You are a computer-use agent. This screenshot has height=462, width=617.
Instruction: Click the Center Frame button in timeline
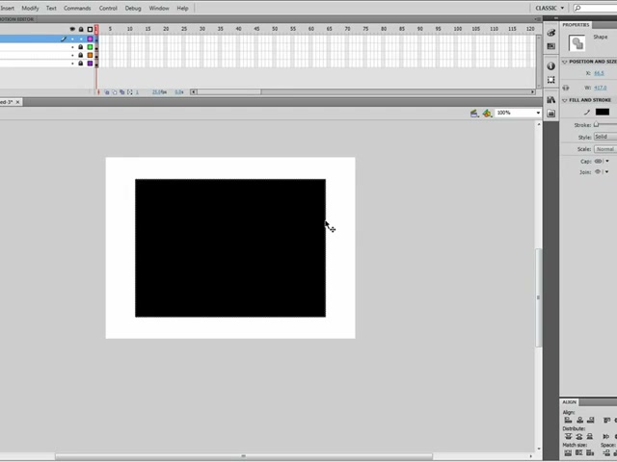(98, 92)
